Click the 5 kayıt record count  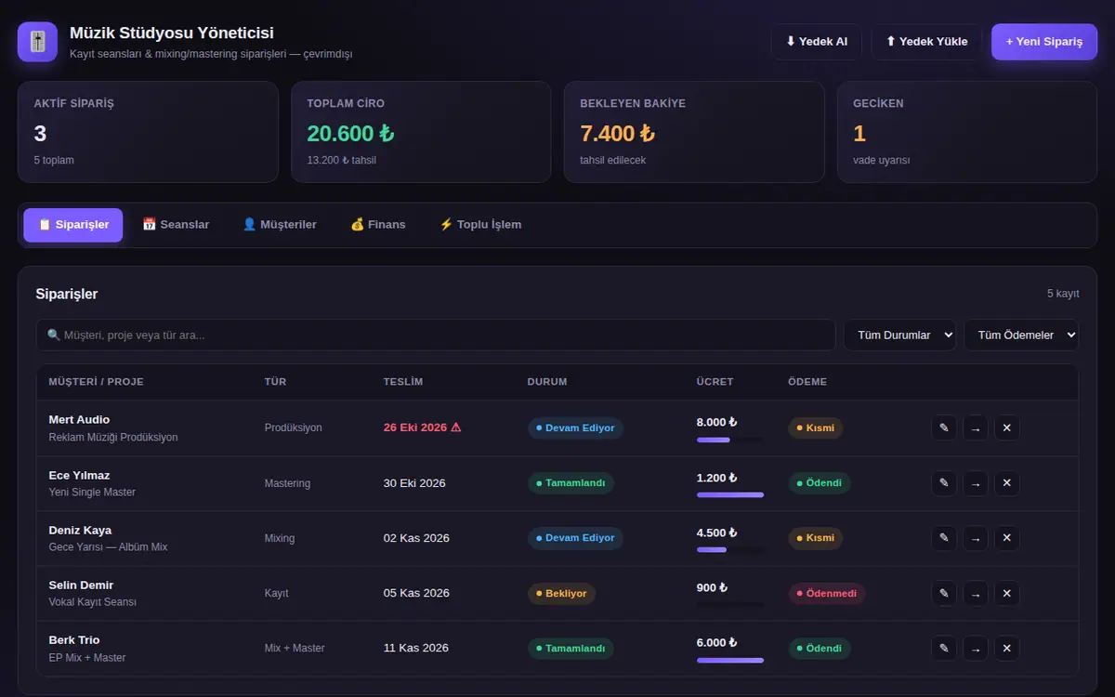point(1063,294)
